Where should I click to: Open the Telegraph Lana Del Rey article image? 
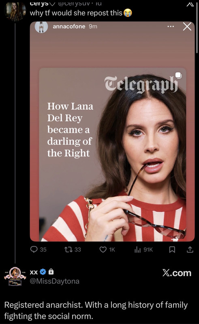coord(113,154)
